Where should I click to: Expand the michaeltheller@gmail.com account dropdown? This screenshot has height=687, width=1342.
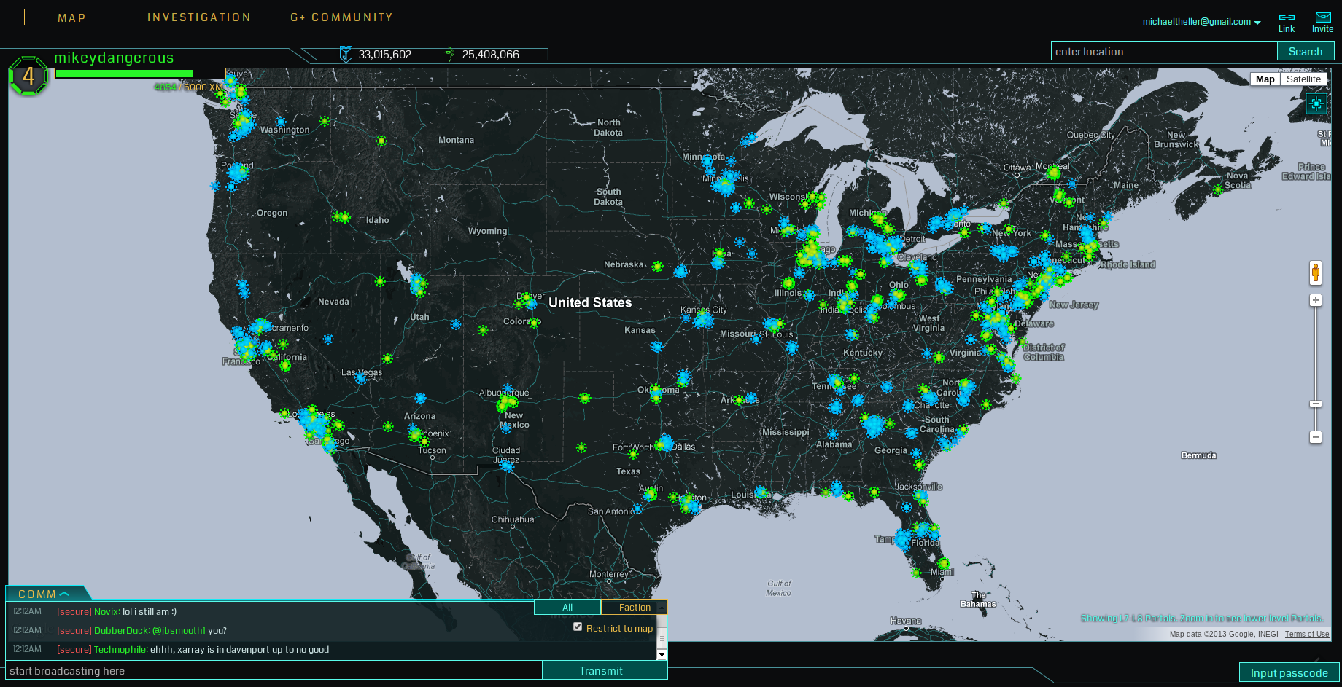point(1201,22)
